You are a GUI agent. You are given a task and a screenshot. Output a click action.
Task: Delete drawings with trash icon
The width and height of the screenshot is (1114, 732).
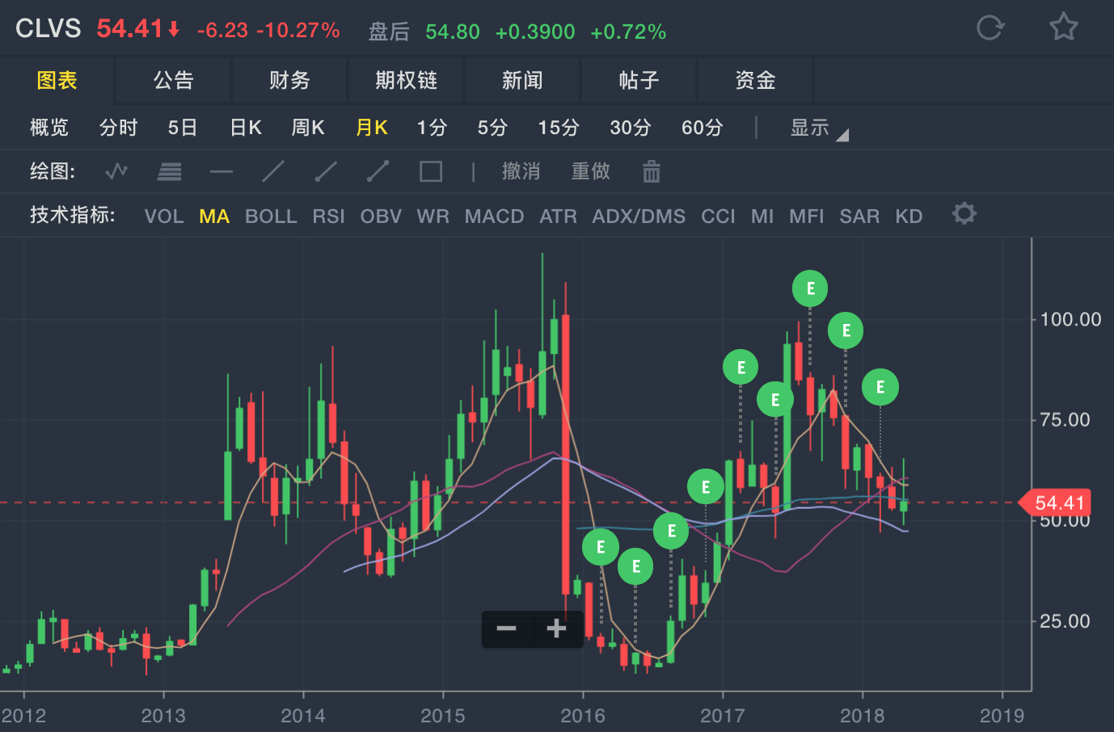[652, 171]
